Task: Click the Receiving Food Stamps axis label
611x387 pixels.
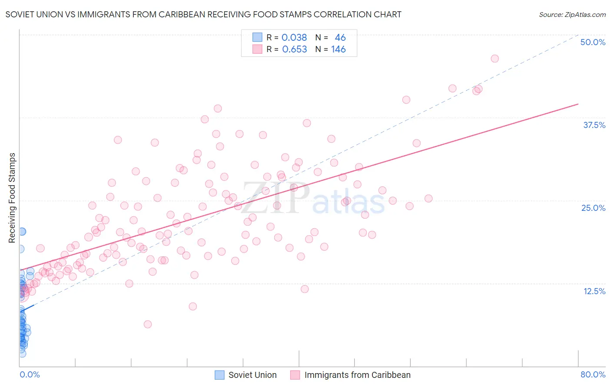Action: pos(12,198)
